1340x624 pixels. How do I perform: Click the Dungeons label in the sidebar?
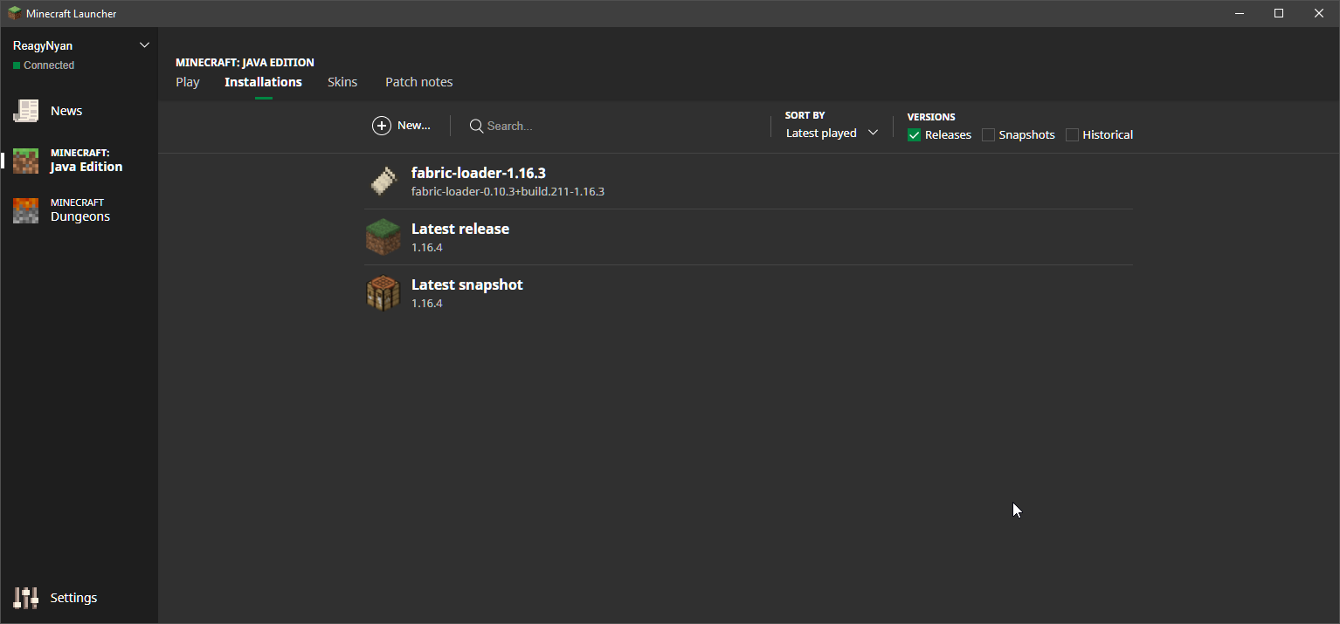[x=80, y=216]
